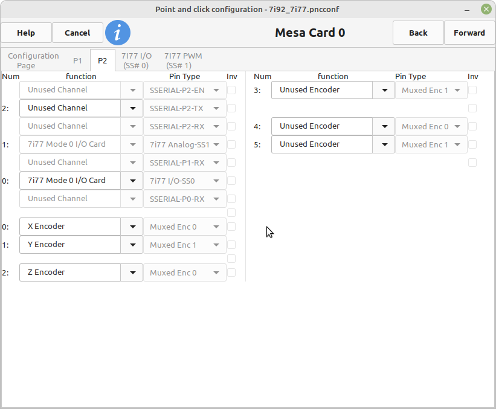The width and height of the screenshot is (496, 409).
Task: Enable invert checkbox for Z Encoder
Action: coord(231,272)
